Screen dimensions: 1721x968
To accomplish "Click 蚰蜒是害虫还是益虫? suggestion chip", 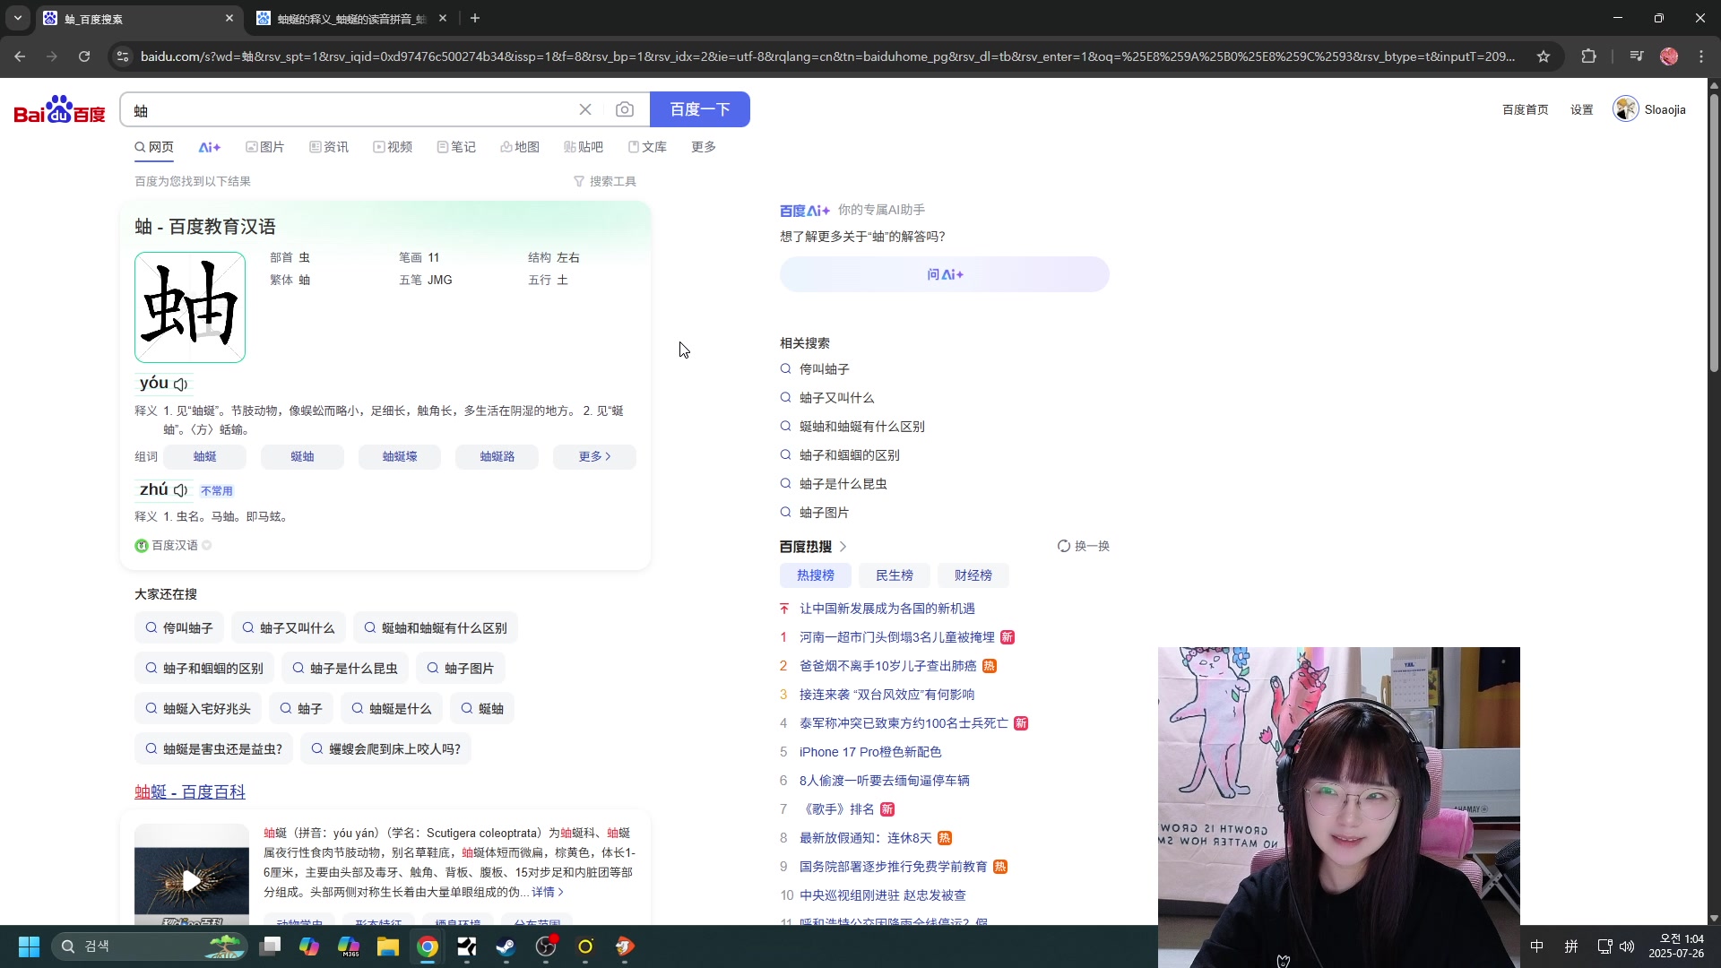I will click(x=213, y=748).
